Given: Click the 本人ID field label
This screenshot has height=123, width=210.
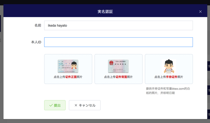Looking at the screenshot, I should [36, 42].
